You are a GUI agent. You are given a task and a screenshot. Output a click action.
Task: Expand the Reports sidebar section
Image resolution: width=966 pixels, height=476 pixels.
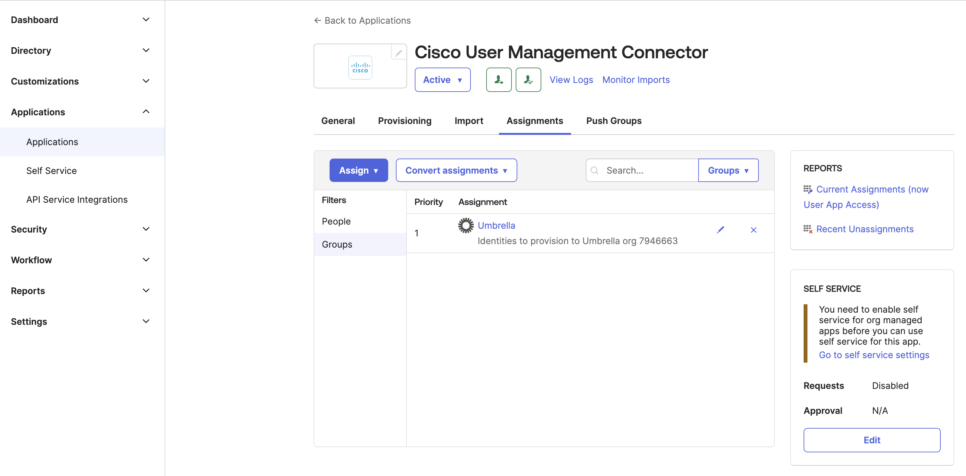pos(146,291)
